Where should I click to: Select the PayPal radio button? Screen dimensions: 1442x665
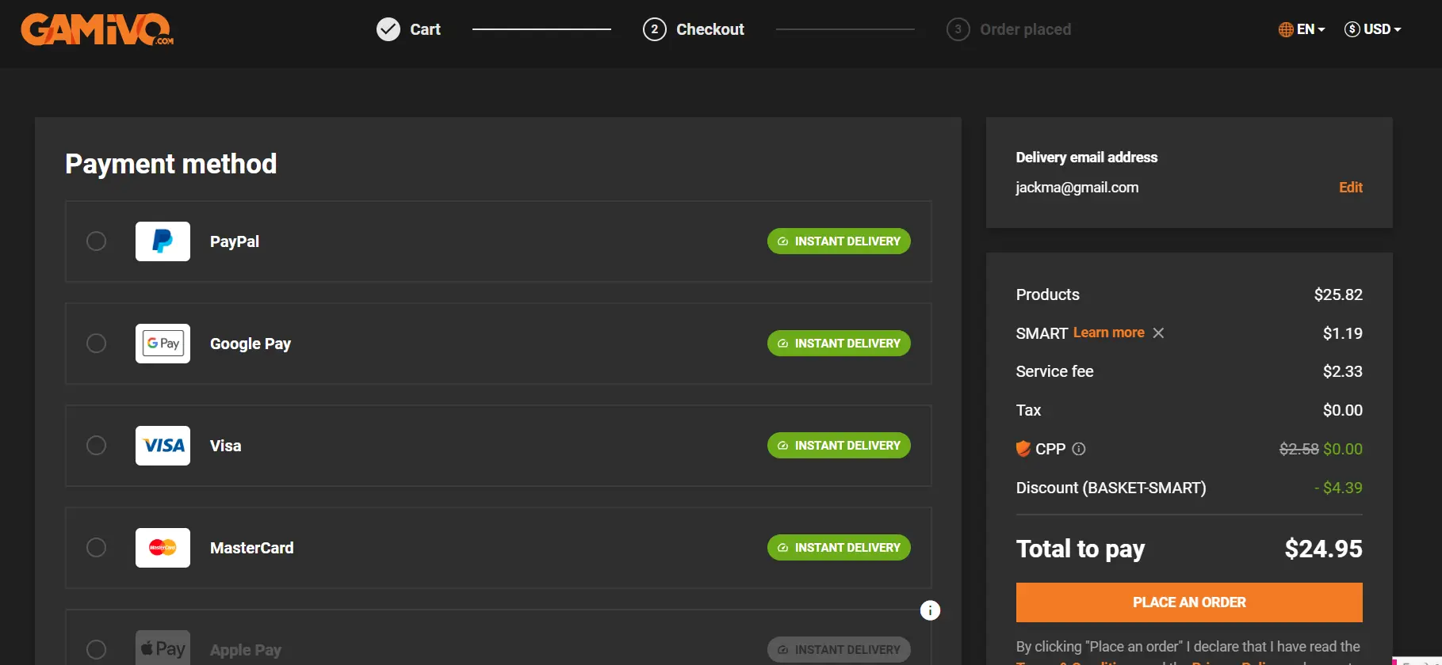[x=96, y=241]
